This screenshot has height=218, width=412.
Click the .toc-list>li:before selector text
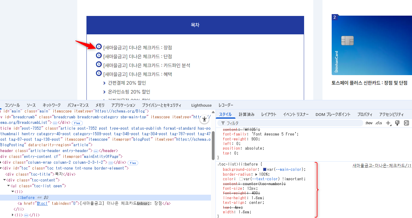(x=238, y=164)
